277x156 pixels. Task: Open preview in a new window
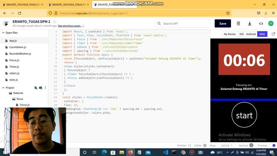tap(273, 34)
